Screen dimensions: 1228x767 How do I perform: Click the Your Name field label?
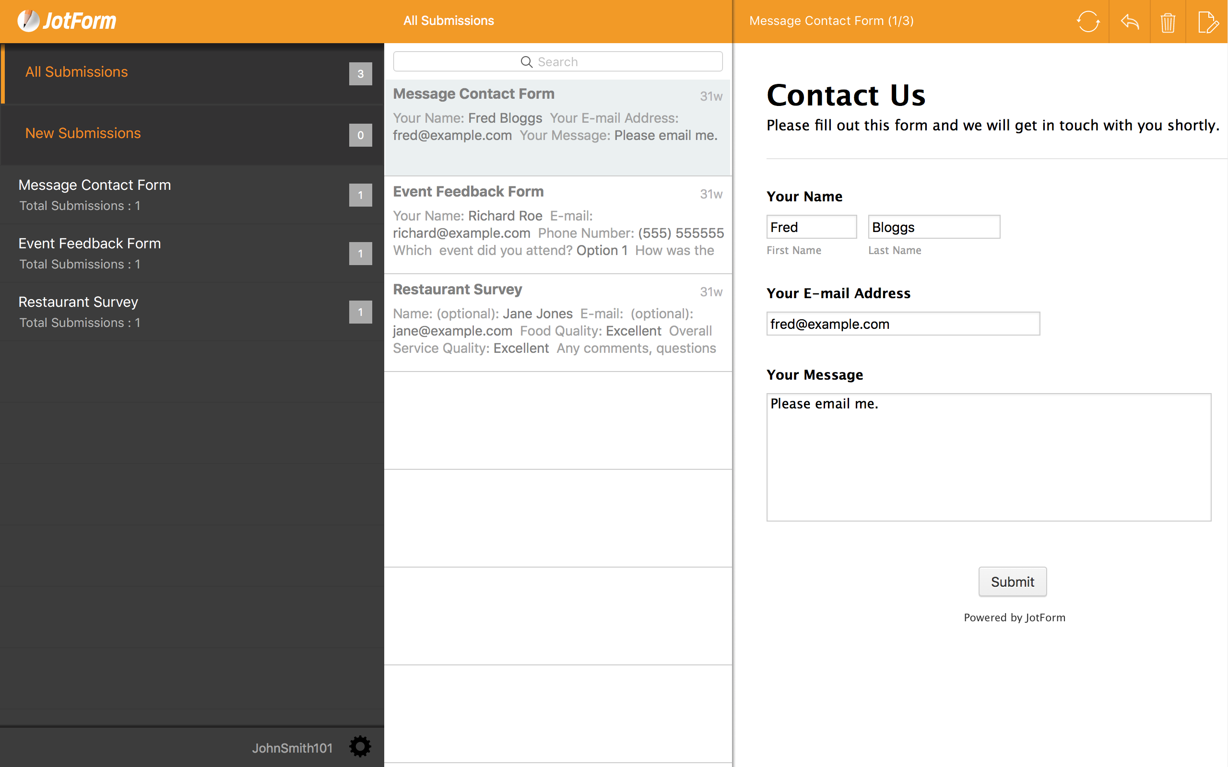click(804, 197)
